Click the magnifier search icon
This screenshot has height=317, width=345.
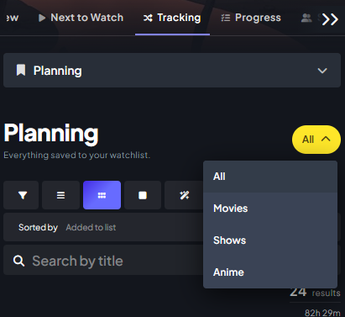(x=18, y=261)
